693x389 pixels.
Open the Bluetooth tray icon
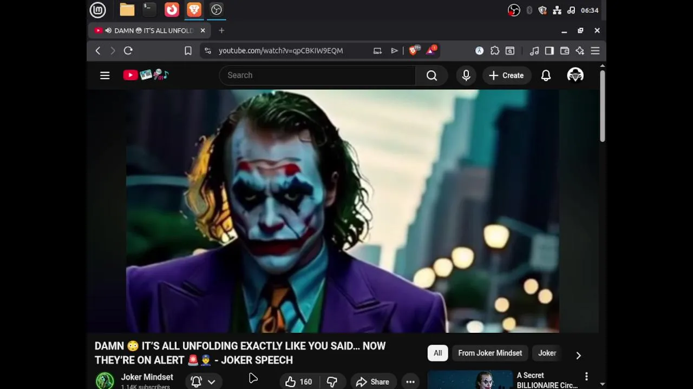529,10
